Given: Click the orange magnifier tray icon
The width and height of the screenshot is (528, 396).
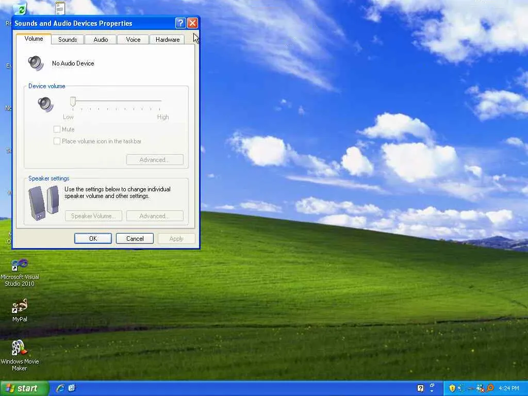Looking at the screenshot, I should tap(490, 388).
